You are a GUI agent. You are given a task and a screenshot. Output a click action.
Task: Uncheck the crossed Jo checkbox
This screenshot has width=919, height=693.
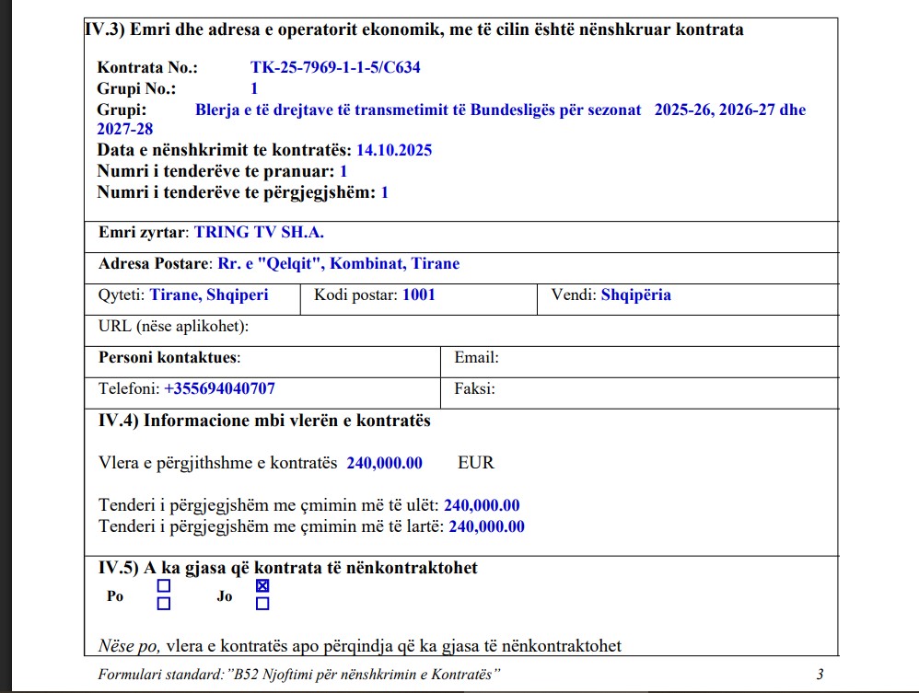(262, 585)
